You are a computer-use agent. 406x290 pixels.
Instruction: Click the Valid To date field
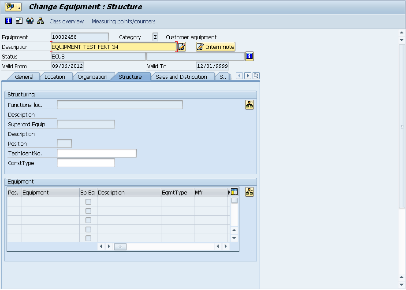click(x=212, y=66)
